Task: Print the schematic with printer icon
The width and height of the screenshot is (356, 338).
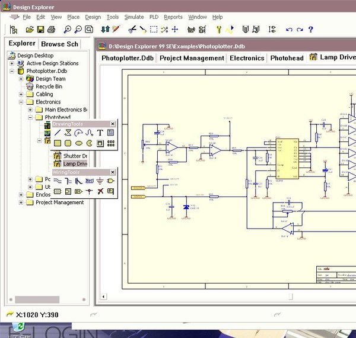Action: pyautogui.click(x=51, y=30)
